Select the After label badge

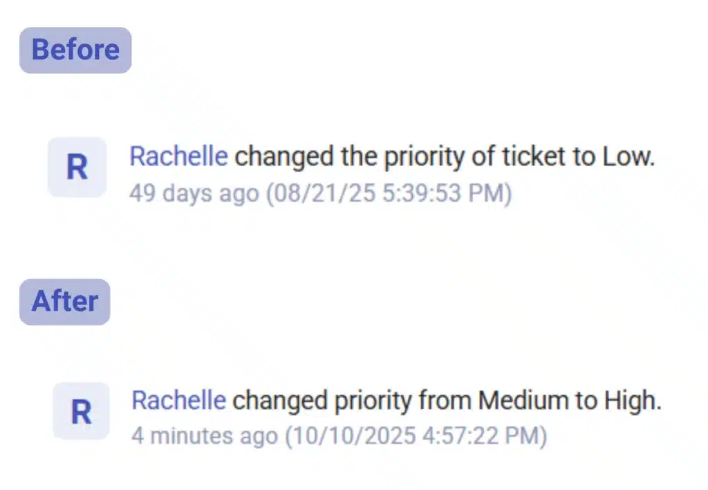[x=64, y=302]
